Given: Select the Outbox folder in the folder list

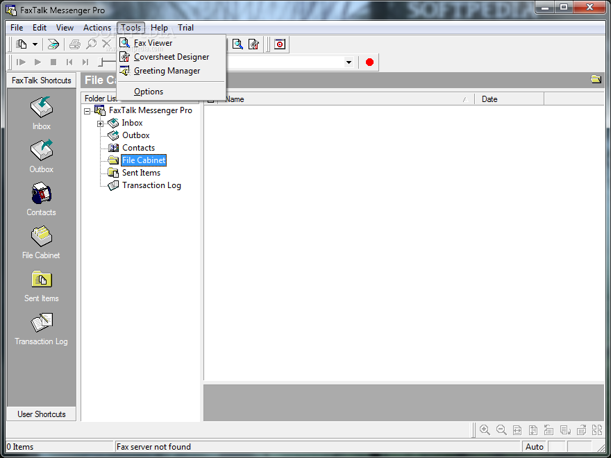Looking at the screenshot, I should (x=135, y=135).
